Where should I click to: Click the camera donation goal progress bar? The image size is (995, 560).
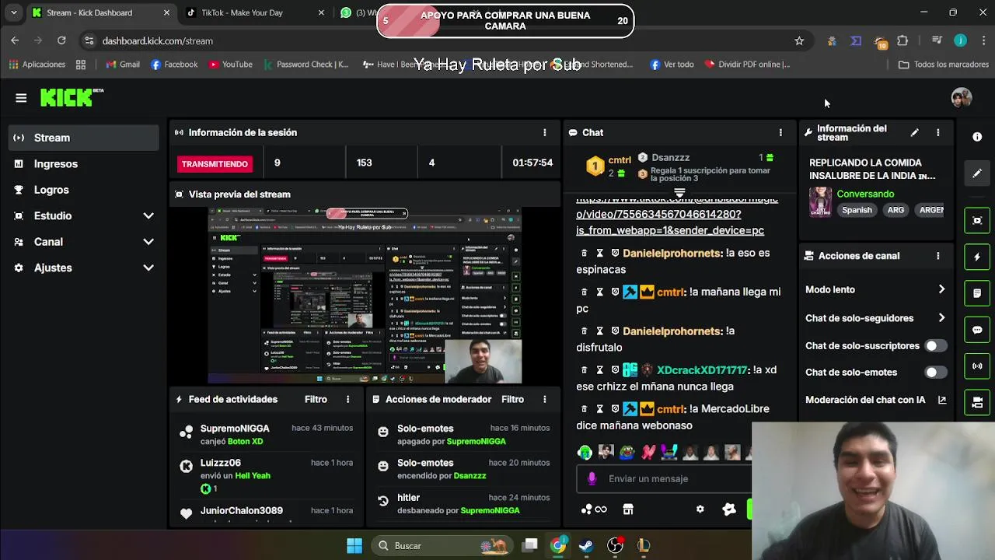505,21
